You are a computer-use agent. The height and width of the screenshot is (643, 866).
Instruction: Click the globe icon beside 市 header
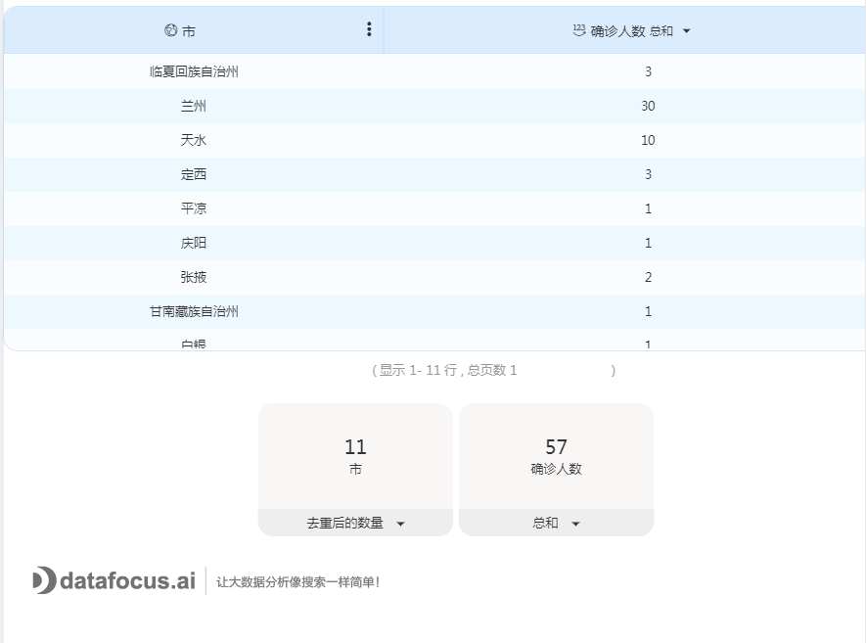(x=170, y=30)
